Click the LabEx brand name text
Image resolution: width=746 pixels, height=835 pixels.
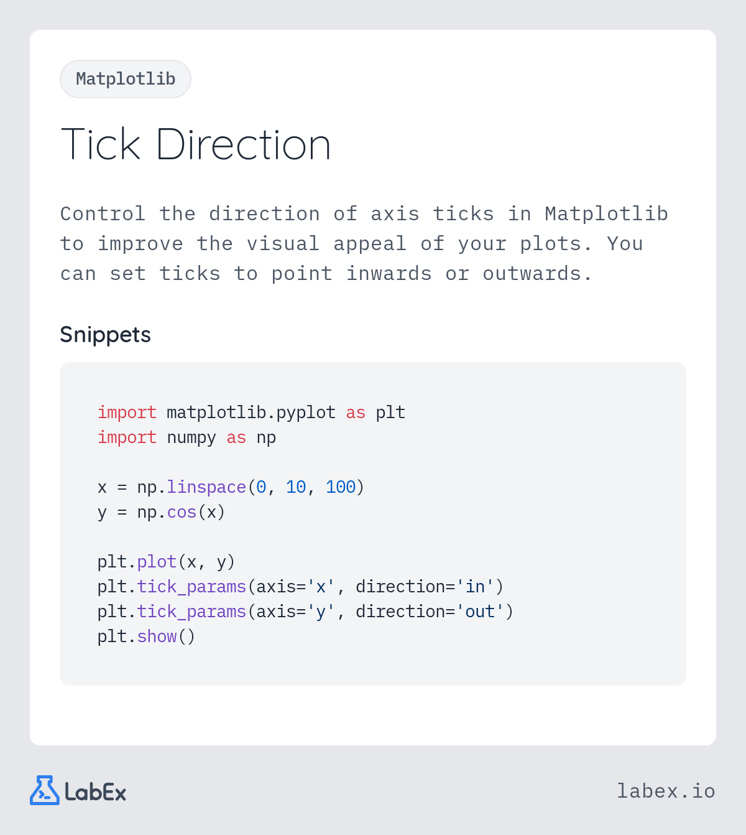click(95, 792)
